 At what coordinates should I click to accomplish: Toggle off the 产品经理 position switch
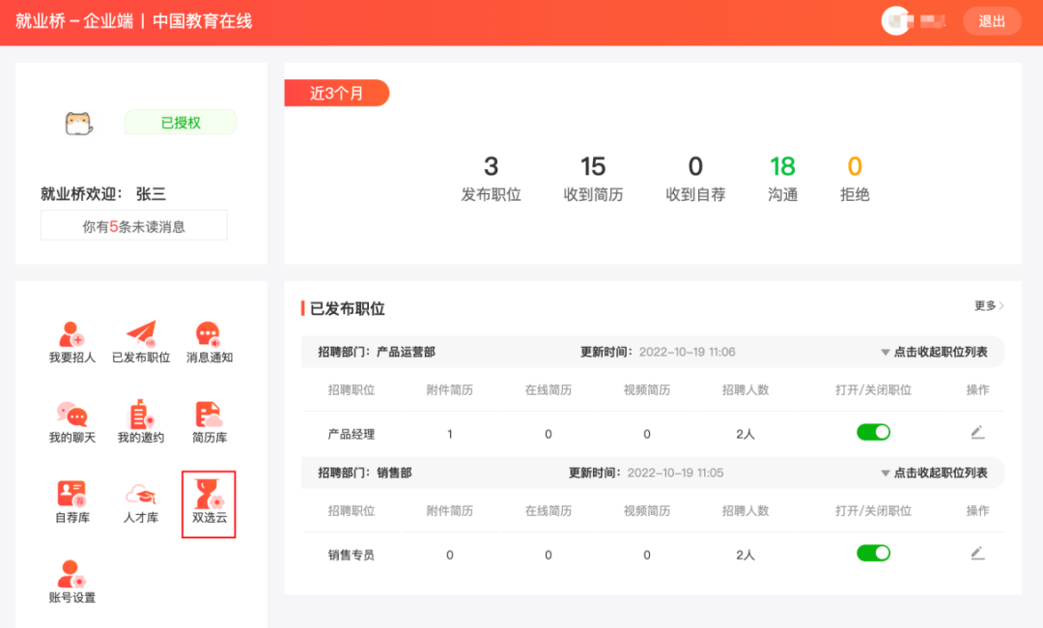pos(873,431)
